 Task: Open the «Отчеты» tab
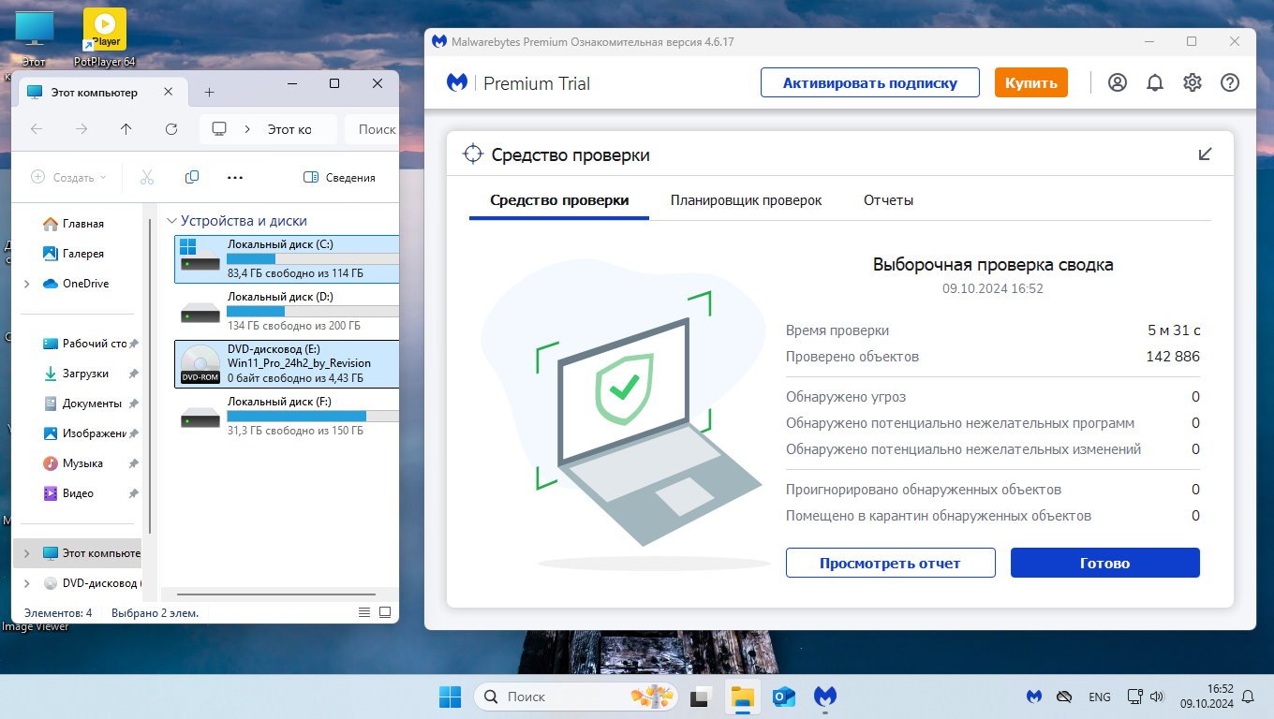click(x=888, y=200)
